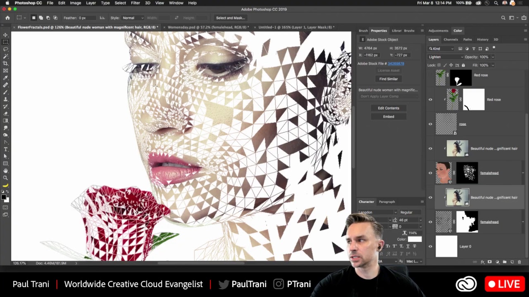Select the Horizontal Type tool

[5, 149]
